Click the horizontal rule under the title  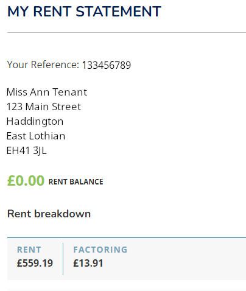(127, 32)
